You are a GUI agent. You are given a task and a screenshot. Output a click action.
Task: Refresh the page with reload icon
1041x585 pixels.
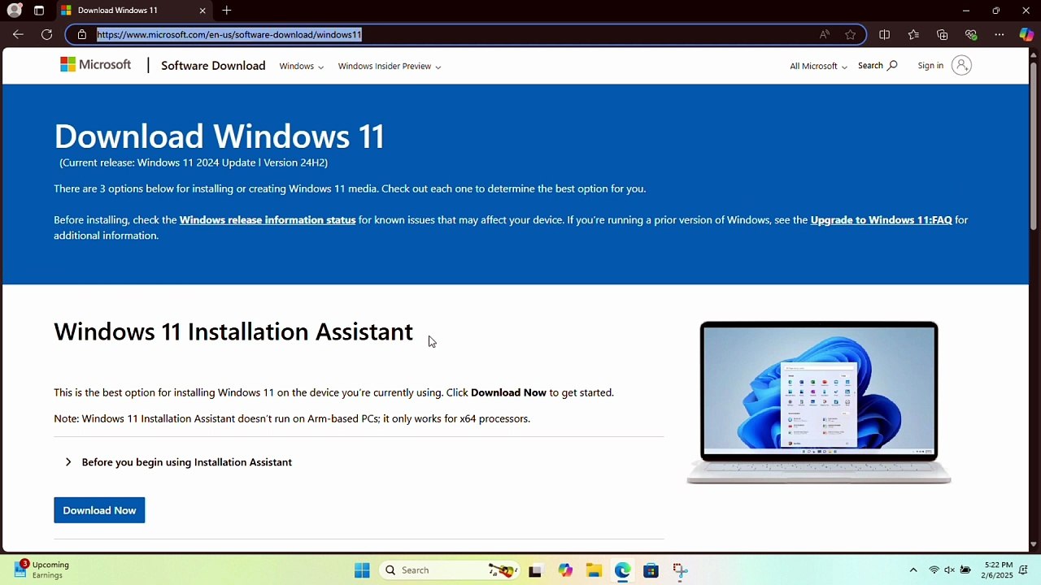point(46,34)
